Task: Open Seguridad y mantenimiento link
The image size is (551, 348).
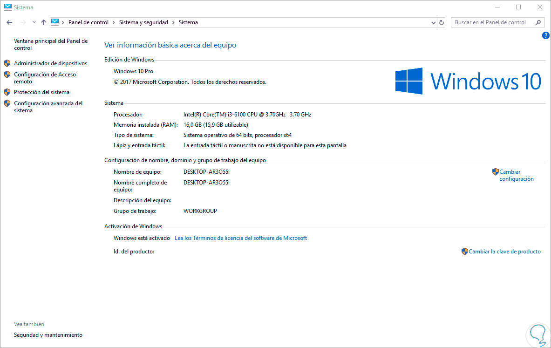Action: (x=48, y=335)
